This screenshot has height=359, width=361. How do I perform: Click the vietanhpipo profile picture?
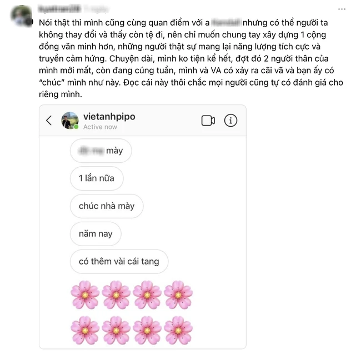click(x=70, y=120)
